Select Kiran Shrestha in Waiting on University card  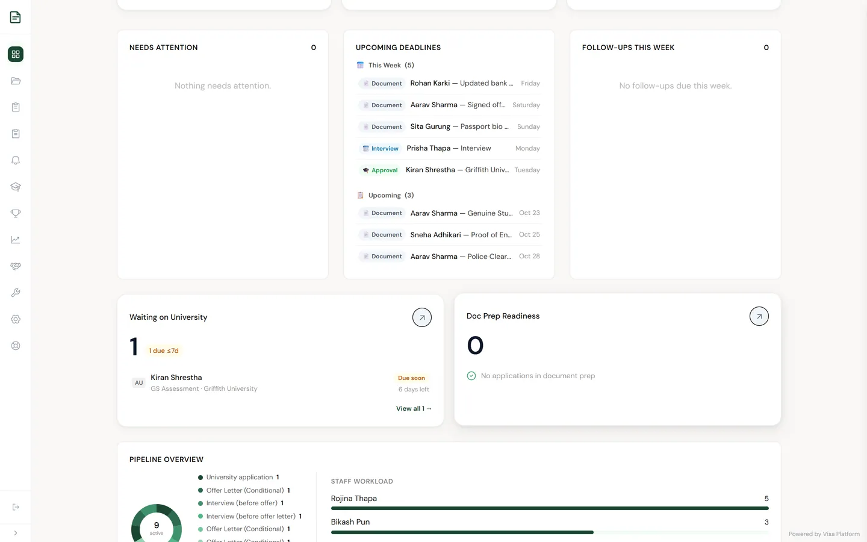[x=281, y=383]
